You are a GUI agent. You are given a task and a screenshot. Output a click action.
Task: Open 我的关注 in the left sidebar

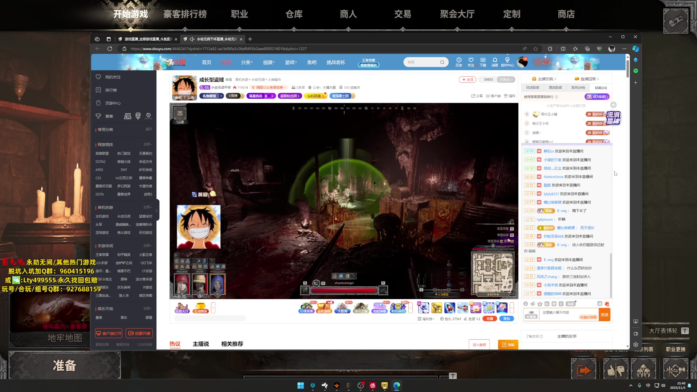[x=109, y=77]
